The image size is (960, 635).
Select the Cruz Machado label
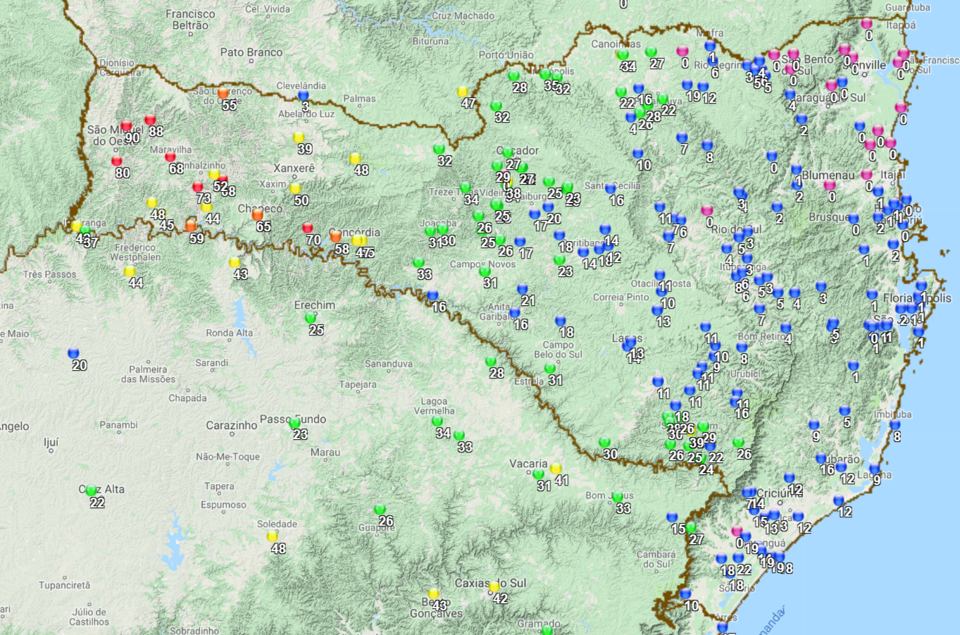pos(463,16)
